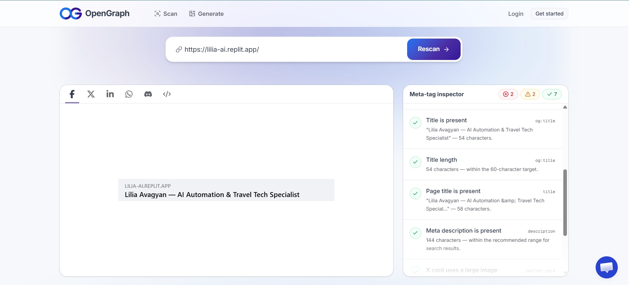The width and height of the screenshot is (629, 285).
Task: Switch to the LinkedIn preview tab
Action: coord(110,94)
